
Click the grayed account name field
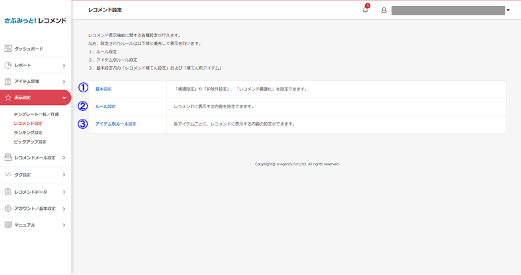point(448,11)
